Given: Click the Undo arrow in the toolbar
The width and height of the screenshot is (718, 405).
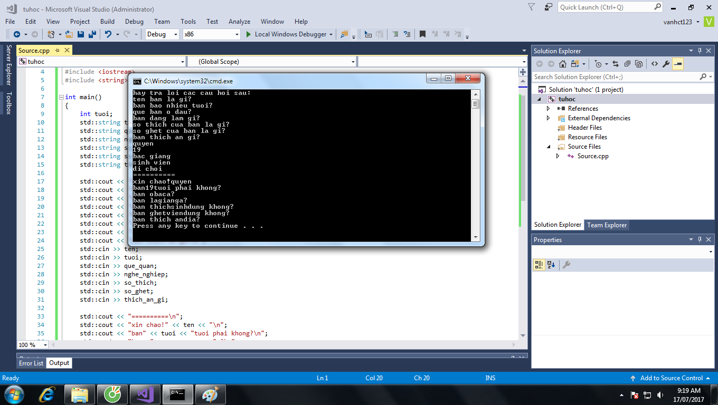Looking at the screenshot, I should pyautogui.click(x=108, y=34).
